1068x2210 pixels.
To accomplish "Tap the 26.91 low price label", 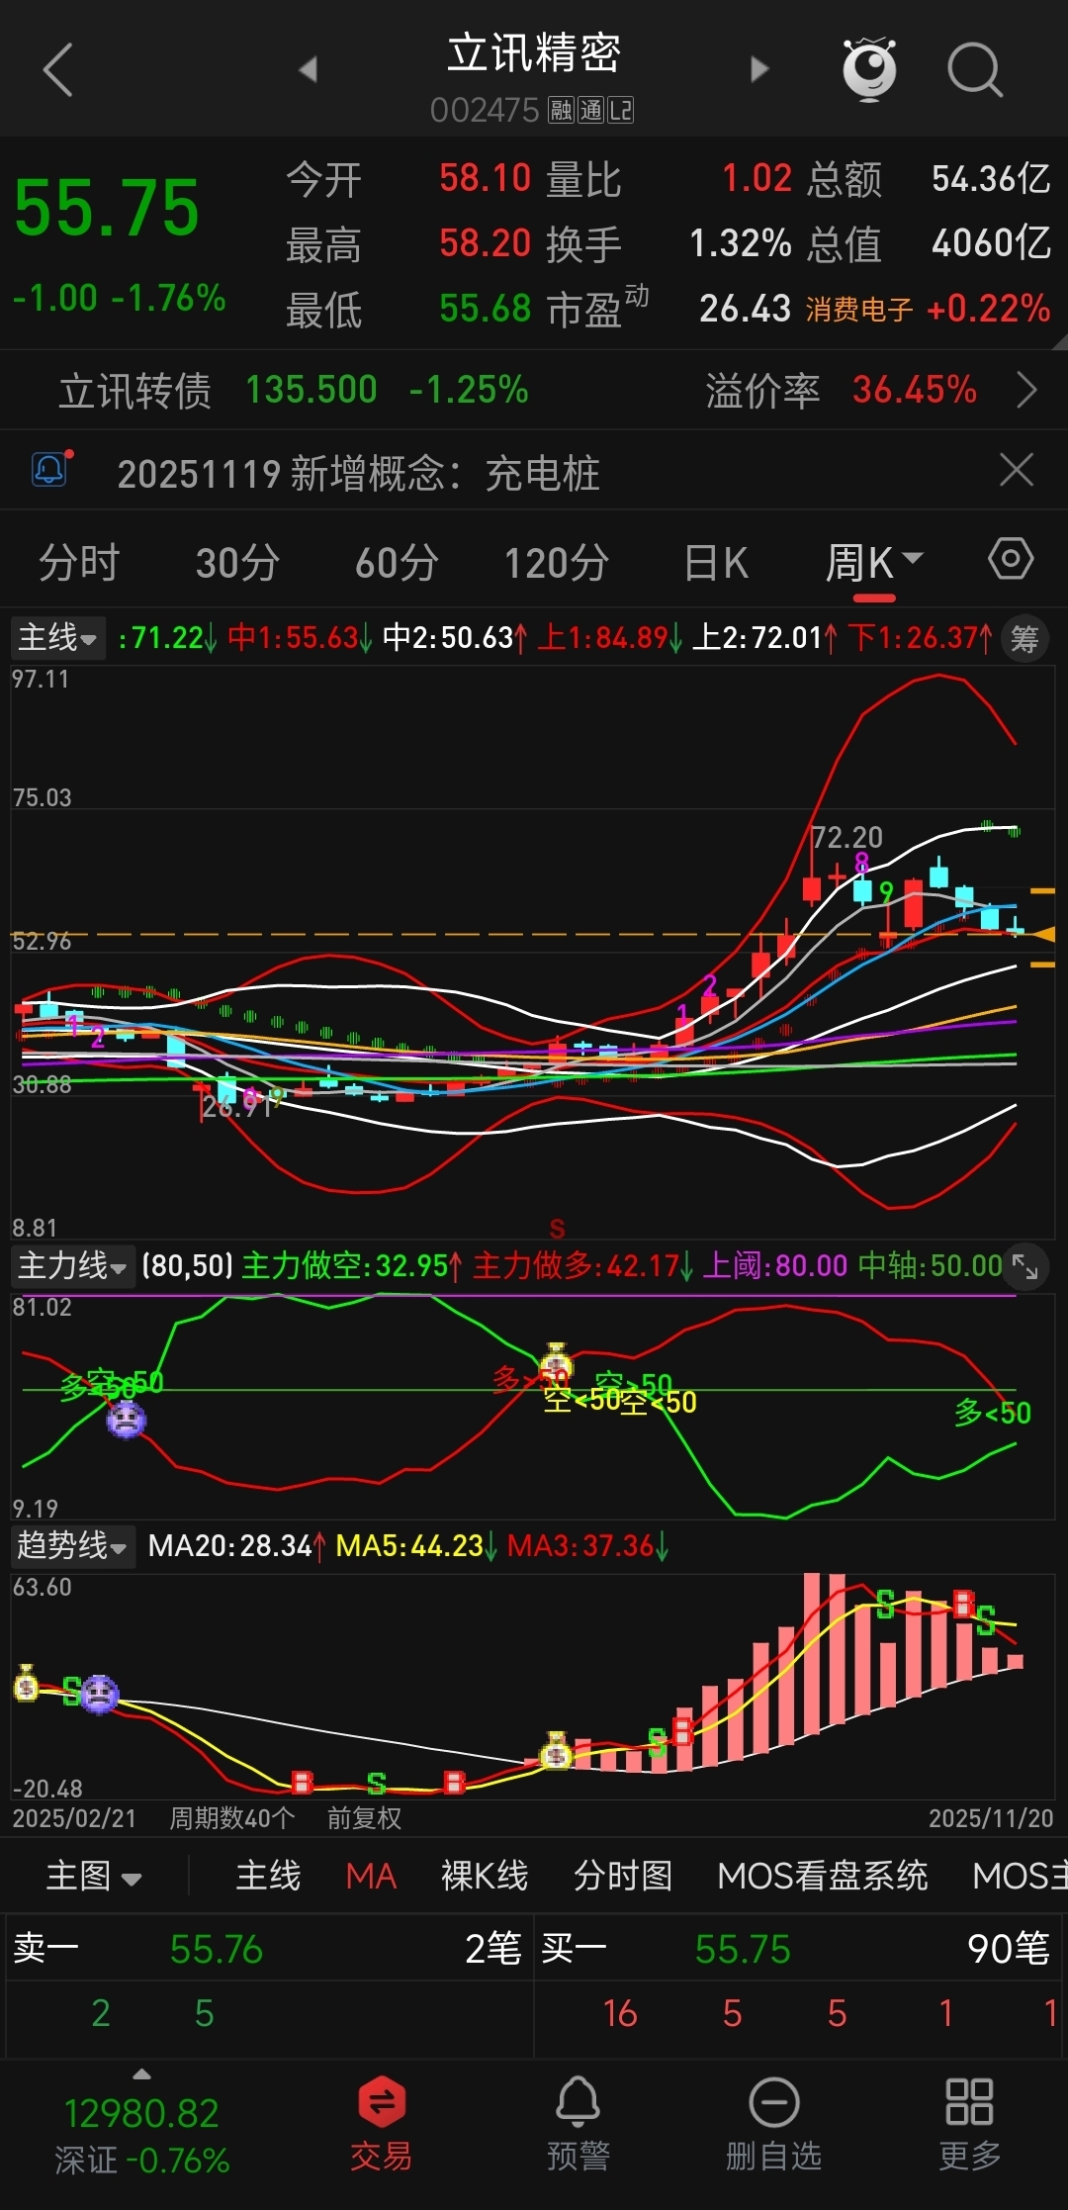I will (237, 1105).
